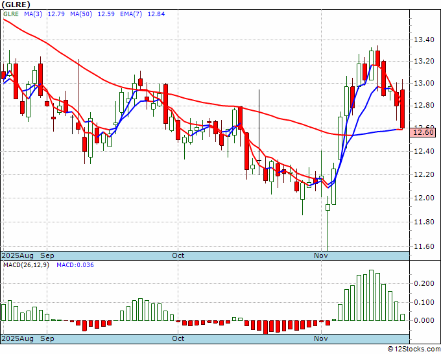Click the Oct marker on MACD timeline

pyautogui.click(x=178, y=338)
